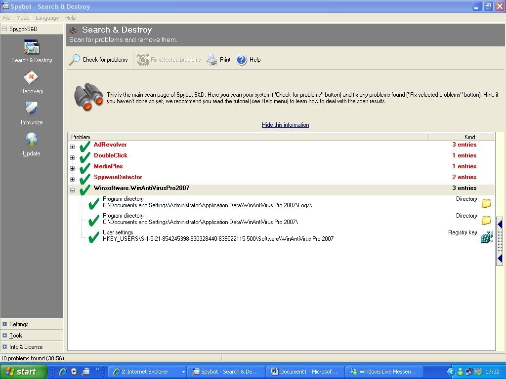506x379 pixels.
Task: Toggle checkmark for WinAntiVirus Pro 2007\ directory entry
Action: (x=93, y=221)
